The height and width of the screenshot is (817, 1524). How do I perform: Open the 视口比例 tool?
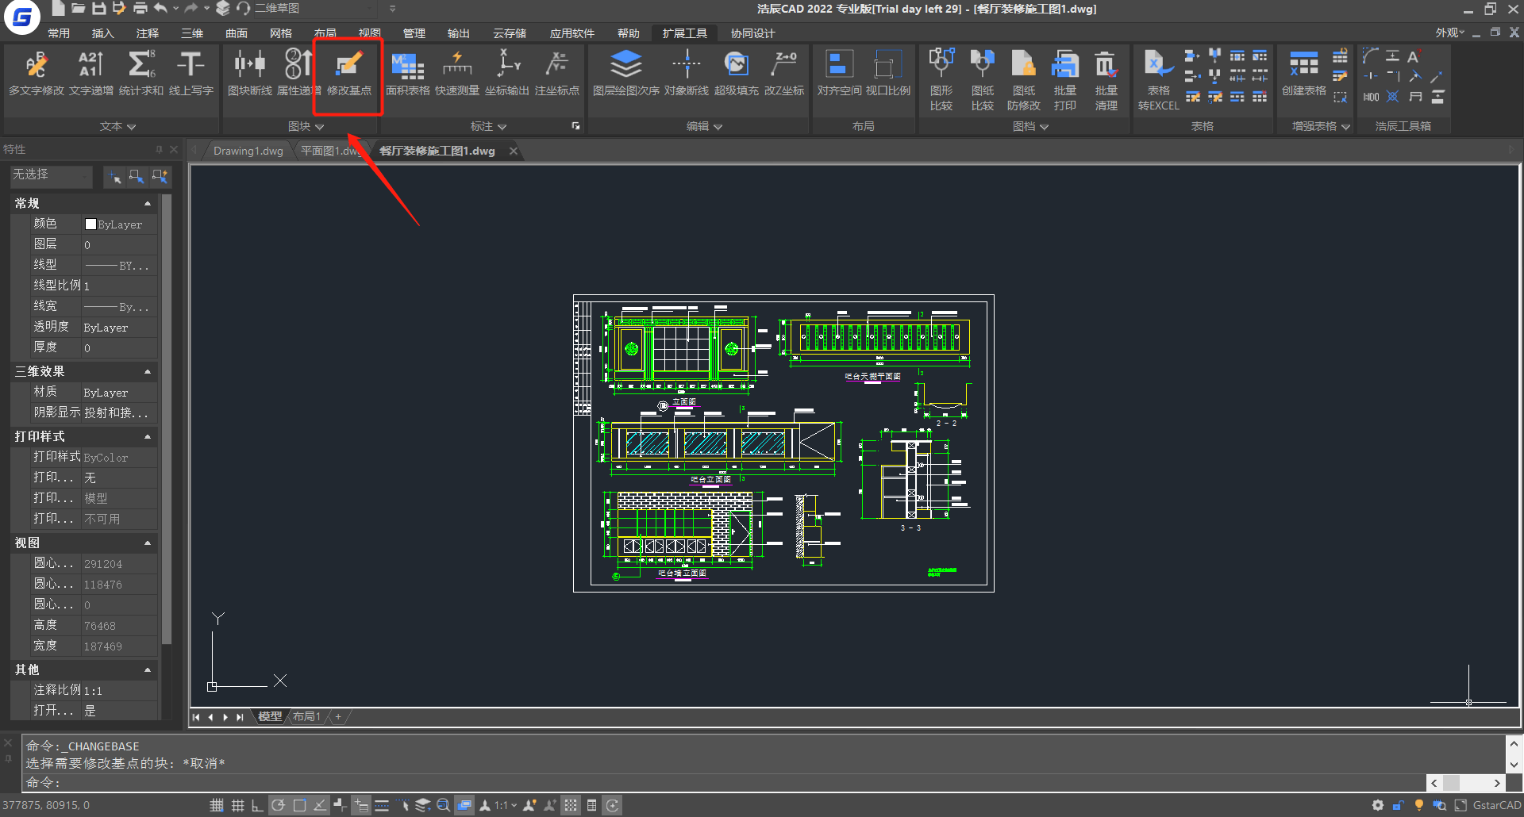tap(887, 73)
